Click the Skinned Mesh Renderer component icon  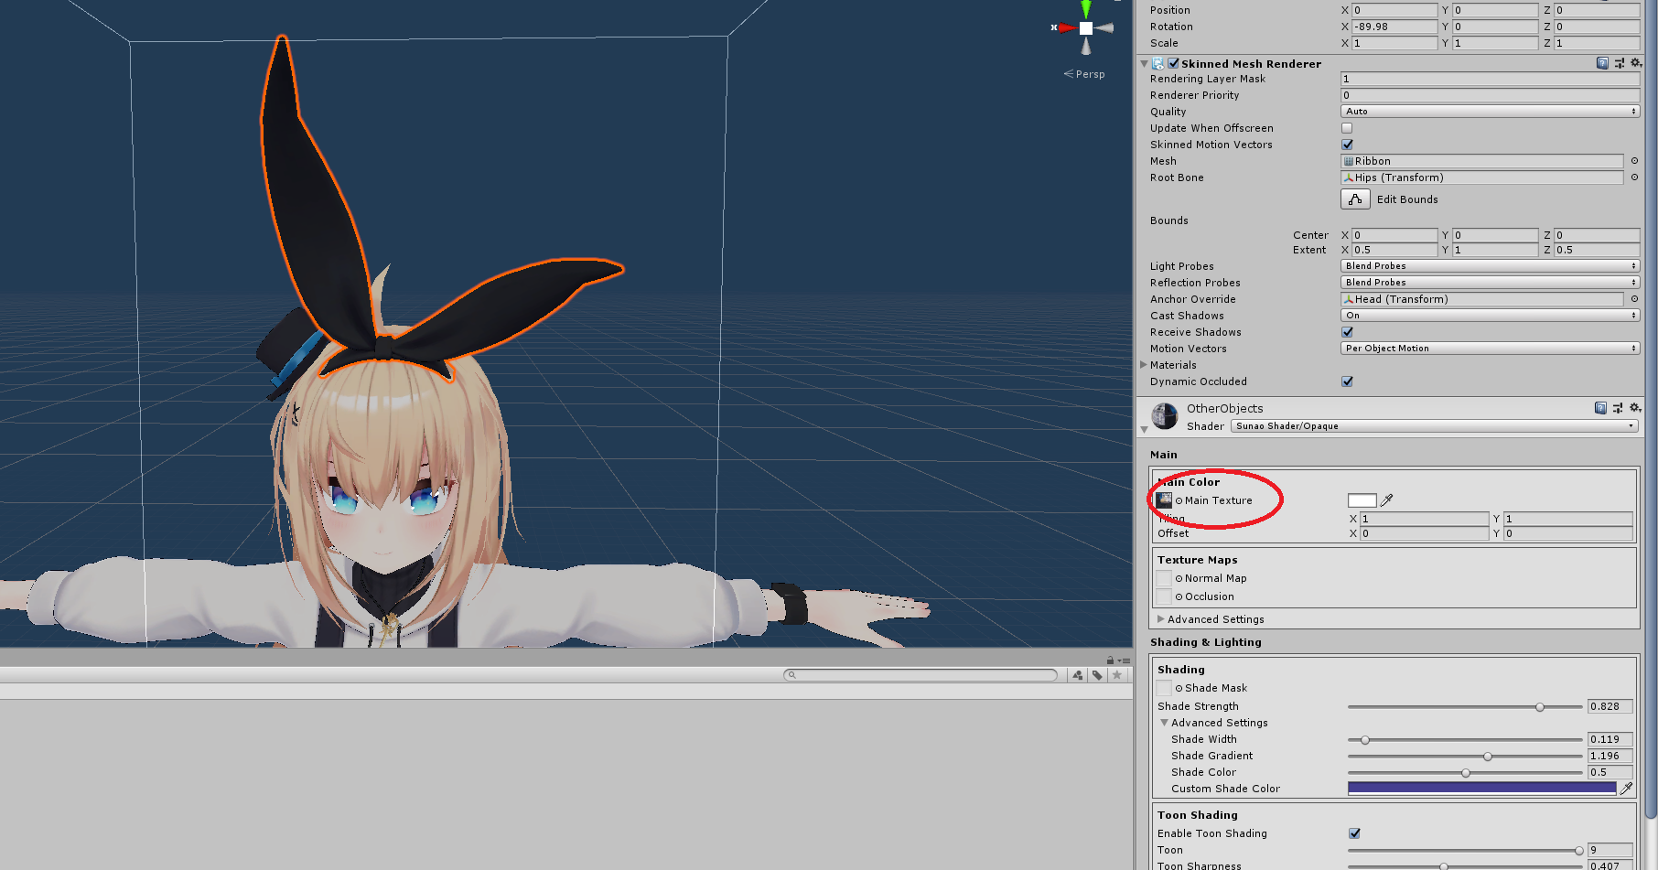pos(1158,63)
